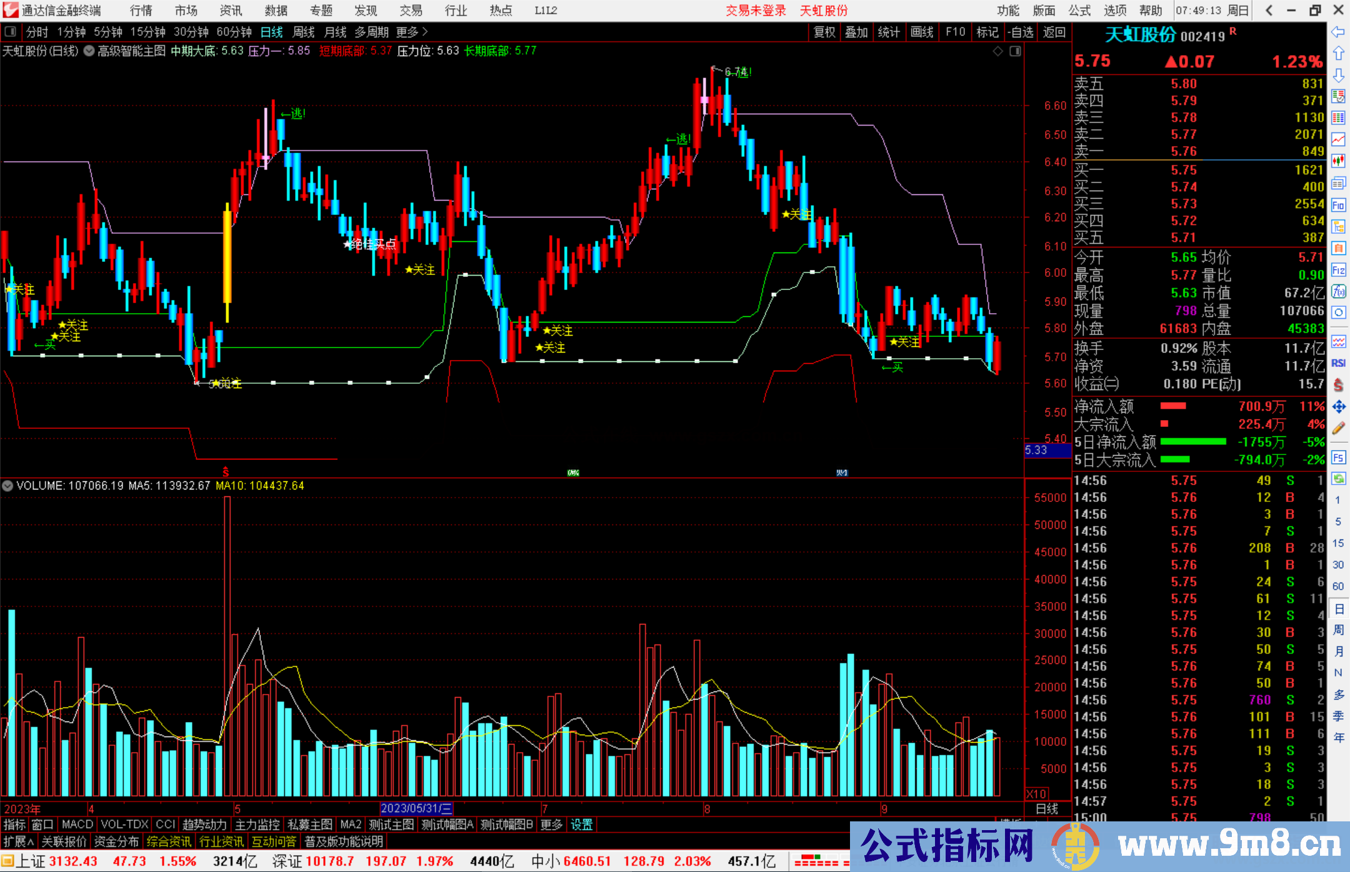The height and width of the screenshot is (872, 1350).
Task: Open the 行情 menu
Action: [141, 10]
